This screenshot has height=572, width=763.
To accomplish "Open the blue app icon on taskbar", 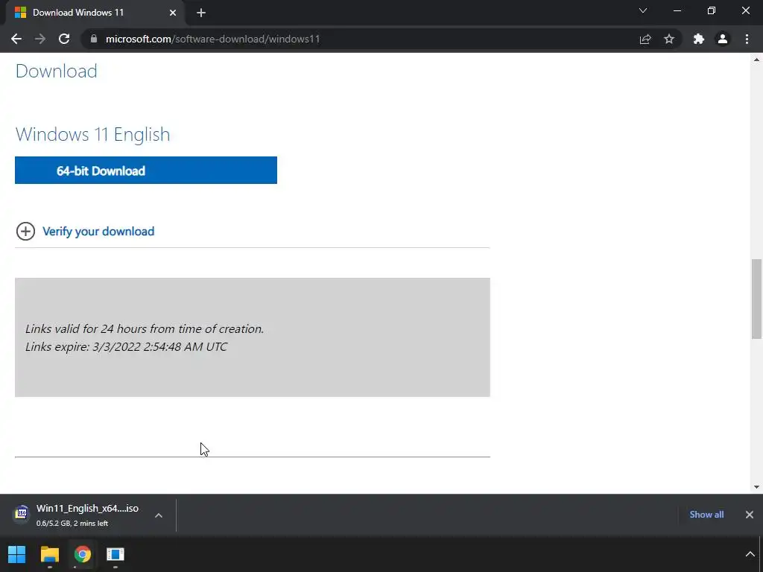I will click(x=115, y=554).
